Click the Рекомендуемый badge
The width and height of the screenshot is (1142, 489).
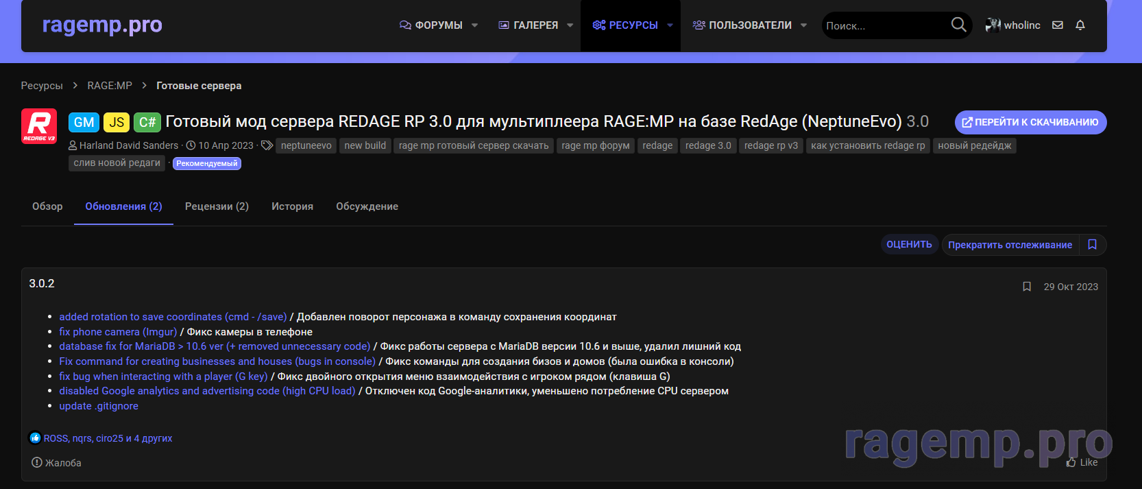pos(207,163)
